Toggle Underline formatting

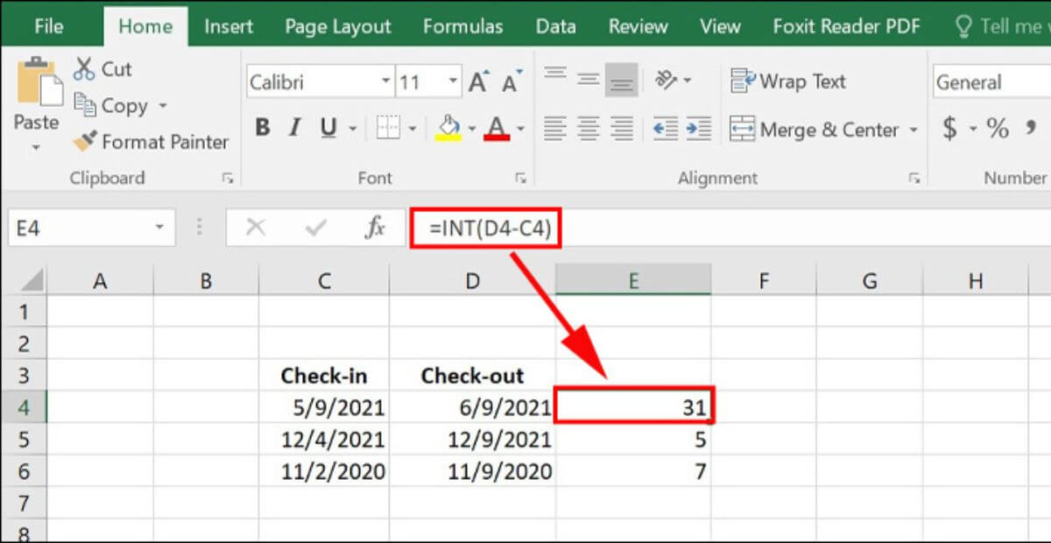click(x=328, y=129)
